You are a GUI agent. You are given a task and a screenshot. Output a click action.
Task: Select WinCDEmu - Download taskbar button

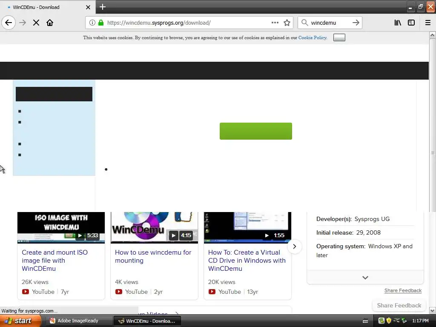pyautogui.click(x=148, y=321)
